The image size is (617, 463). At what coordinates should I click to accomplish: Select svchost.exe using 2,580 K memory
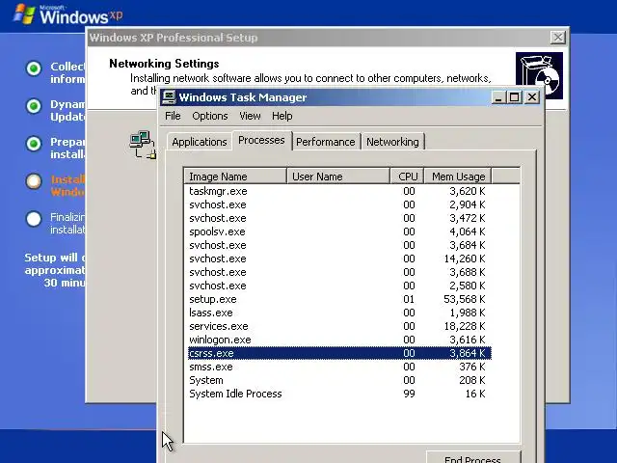tap(339, 286)
